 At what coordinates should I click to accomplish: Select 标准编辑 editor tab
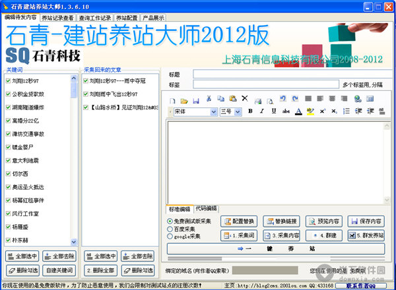point(180,209)
